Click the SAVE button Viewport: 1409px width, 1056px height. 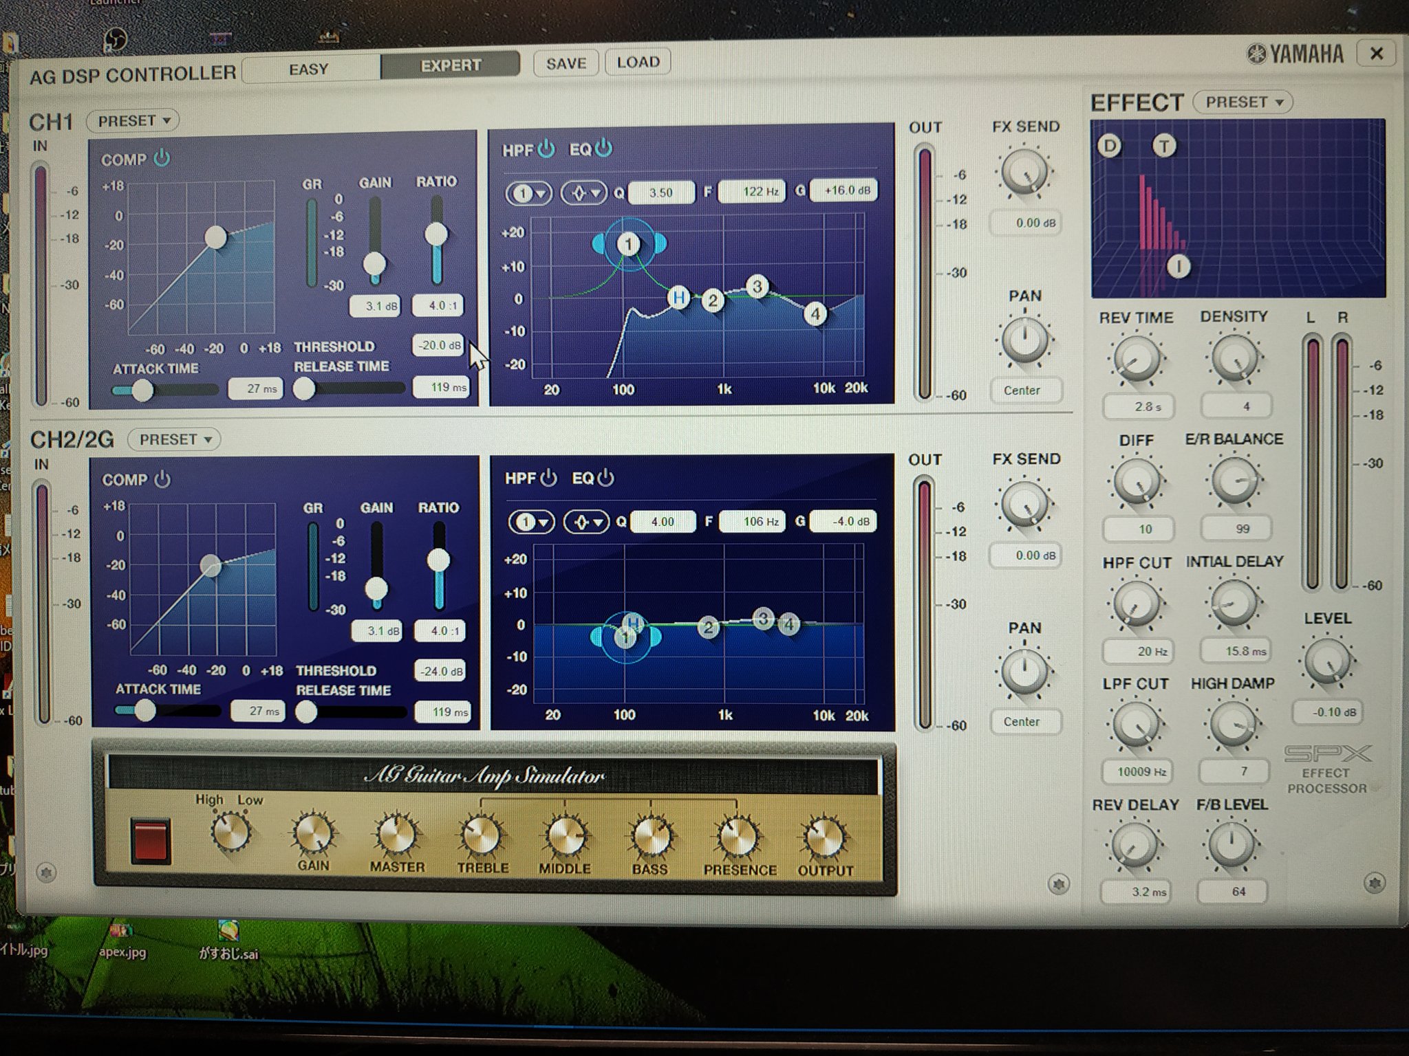[x=566, y=62]
